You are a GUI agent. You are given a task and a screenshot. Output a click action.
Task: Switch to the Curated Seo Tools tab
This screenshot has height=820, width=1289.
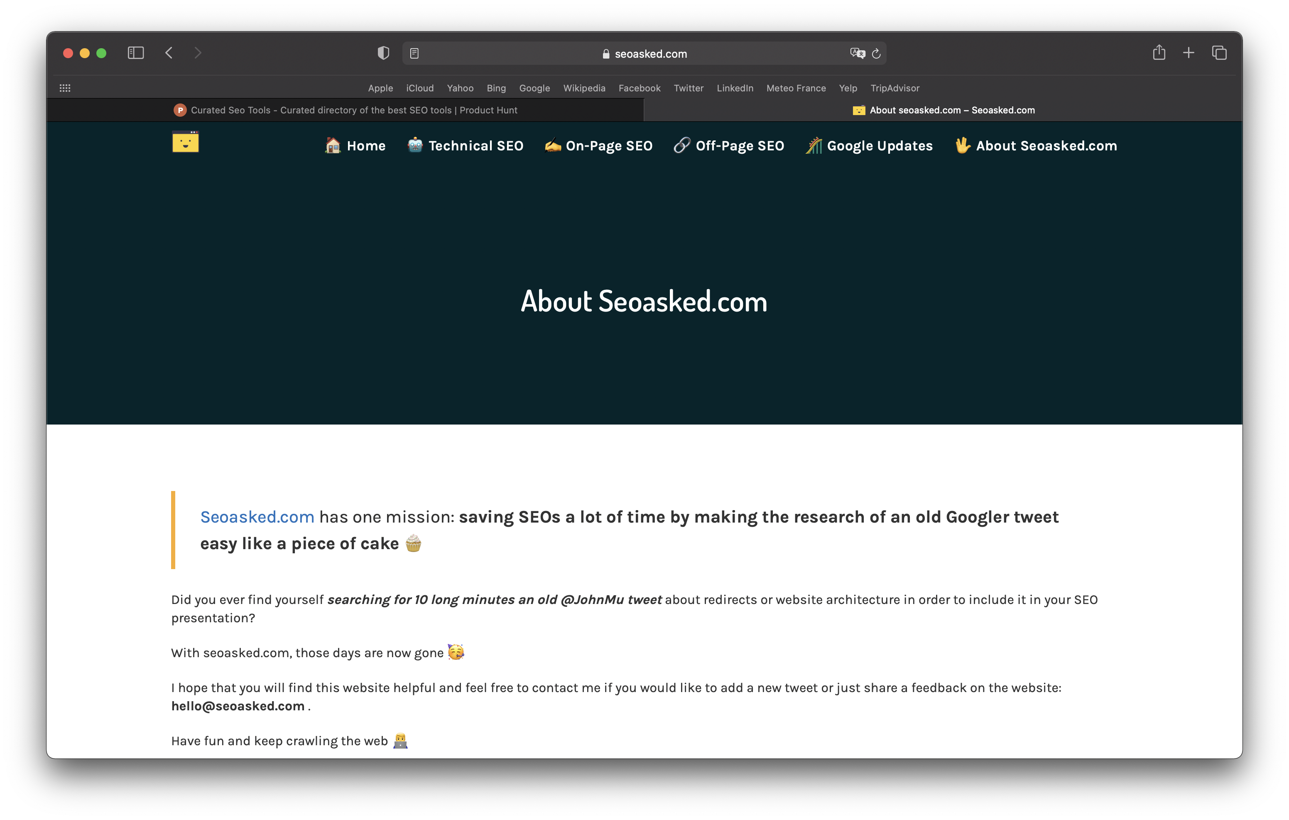point(345,110)
